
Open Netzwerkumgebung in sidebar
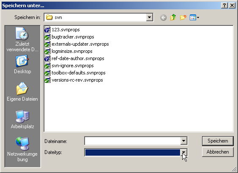22,150
